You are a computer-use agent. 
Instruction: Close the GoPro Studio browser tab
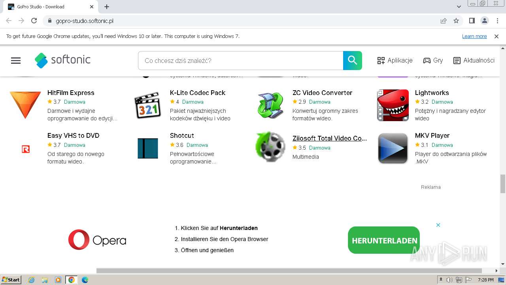92,7
